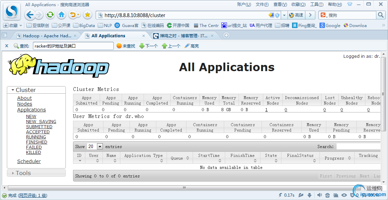Click the window popup icon in status bar
This screenshot has height=200, width=388.
point(336,195)
